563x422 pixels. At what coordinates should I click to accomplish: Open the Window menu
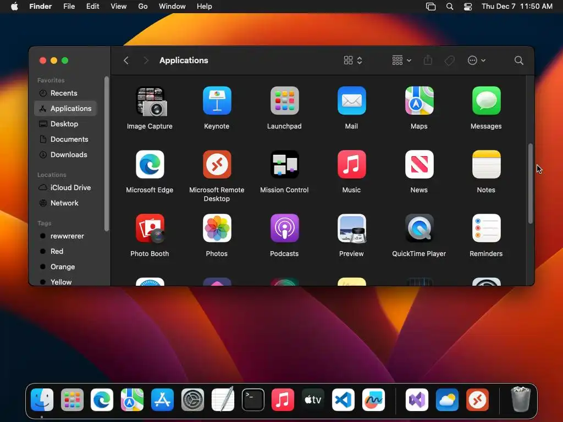click(x=172, y=7)
